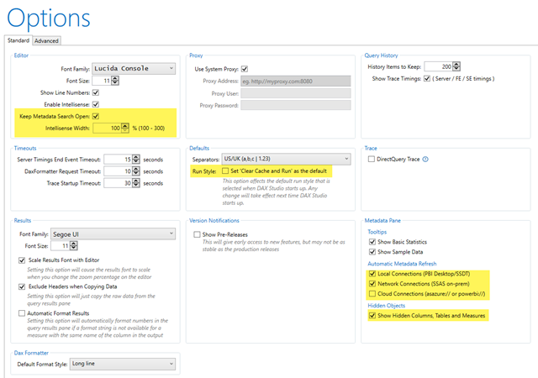Click the Editor Font Size stepper
This screenshot has width=538, height=378.
coord(115,81)
